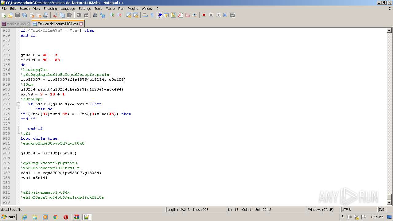Toggle Show All Characters pilcrow icon
This screenshot has width=393, height=221.
click(152, 15)
